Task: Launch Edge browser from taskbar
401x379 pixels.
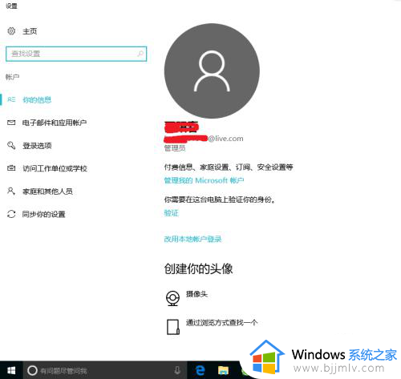Action: coord(200,370)
